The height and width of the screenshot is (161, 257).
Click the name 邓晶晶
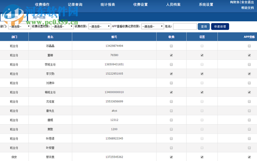[50, 46]
